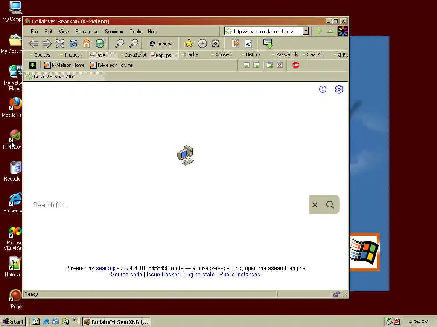Click the blue less-than sign toolbar icon
This screenshot has height=327, width=437.
(x=249, y=44)
